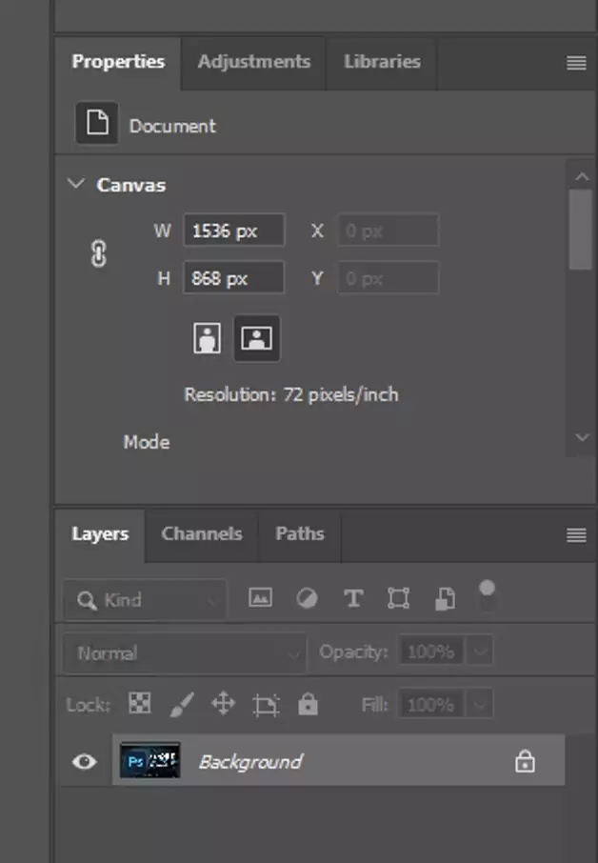
Task: Open the Properties panel menu
Action: click(x=576, y=63)
